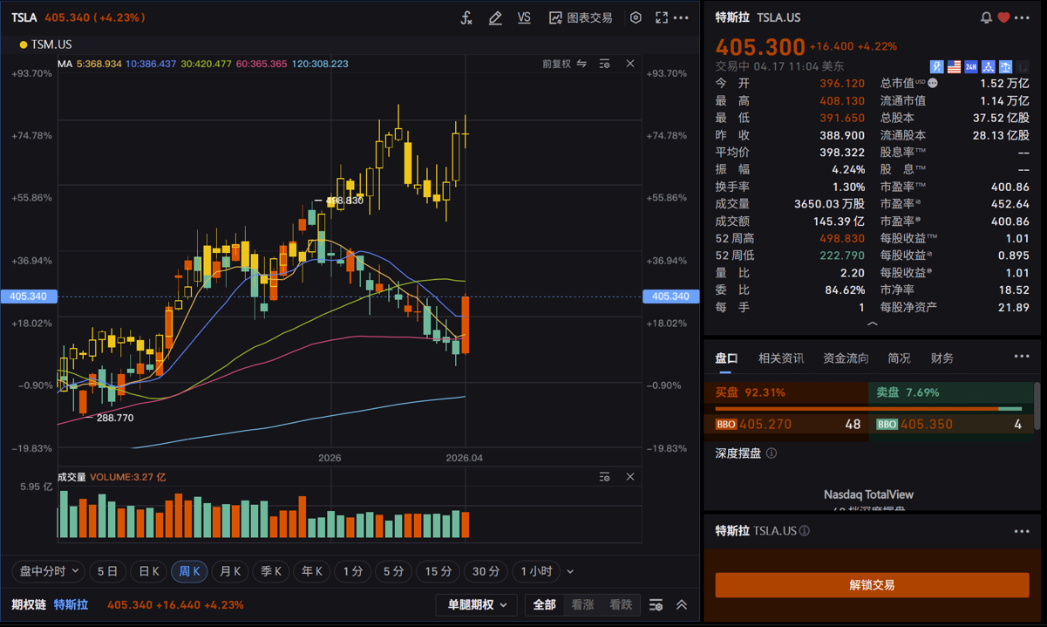Select the 看跌 (put) filter
The height and width of the screenshot is (627, 1047).
(621, 604)
